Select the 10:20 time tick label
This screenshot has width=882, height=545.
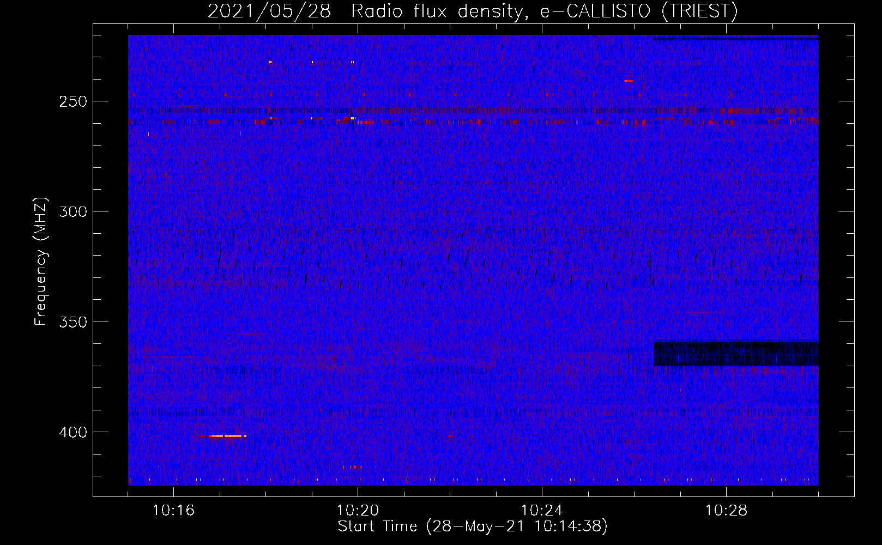(358, 511)
